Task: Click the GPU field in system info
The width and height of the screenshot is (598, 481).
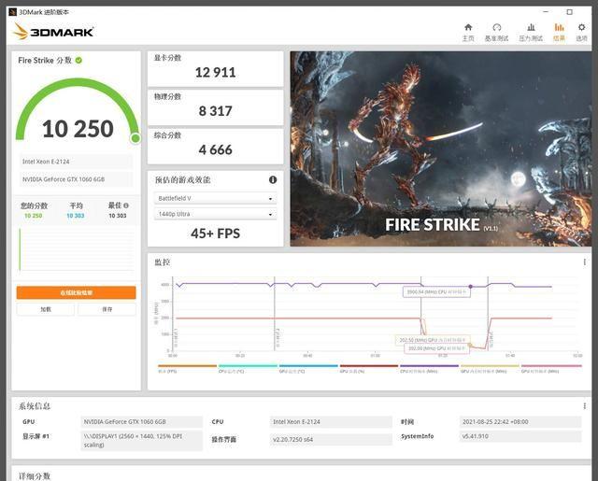Action: (x=141, y=421)
